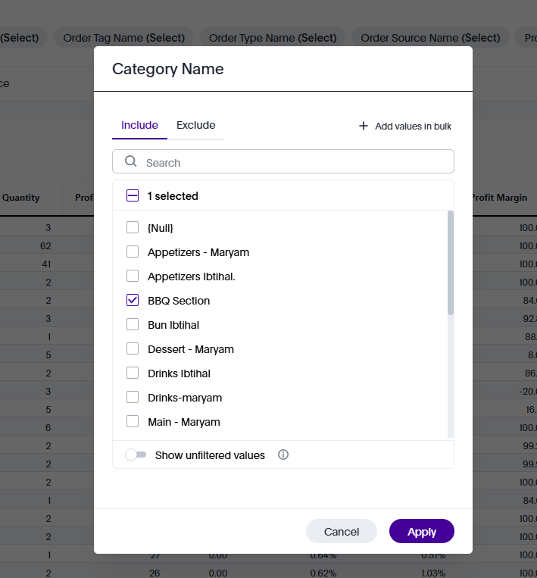
Task: Open the Order Type Name filter
Action: tap(273, 38)
